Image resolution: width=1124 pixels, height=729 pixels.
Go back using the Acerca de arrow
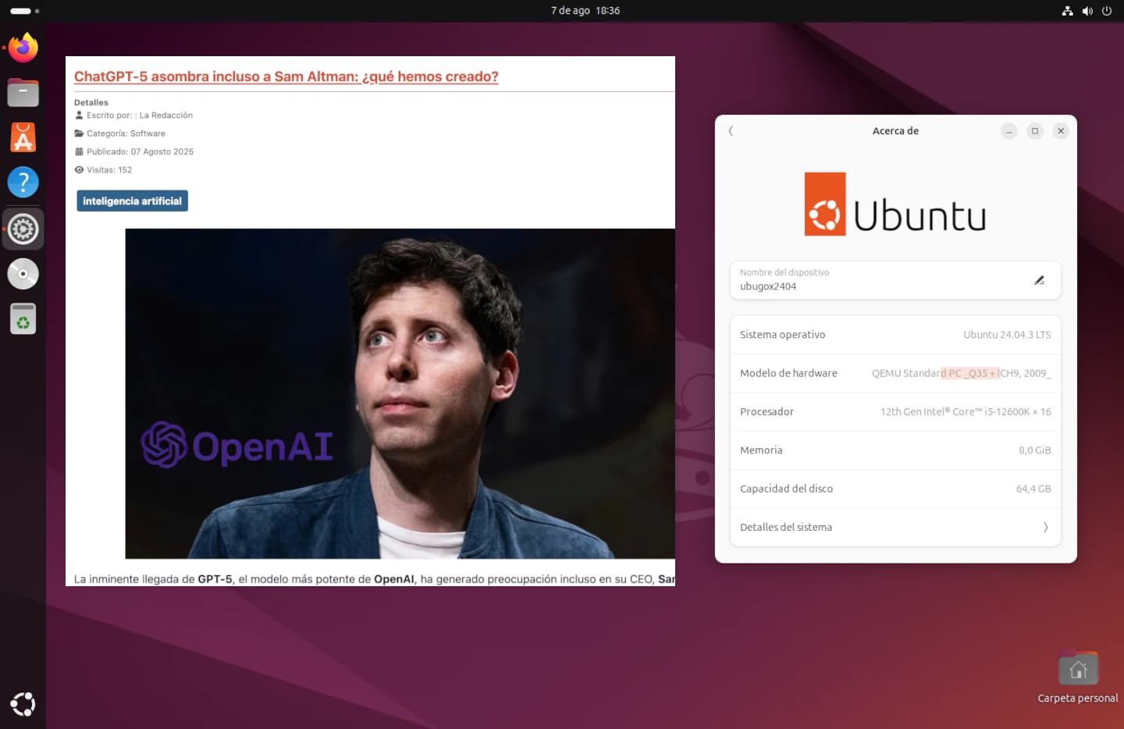click(x=731, y=131)
